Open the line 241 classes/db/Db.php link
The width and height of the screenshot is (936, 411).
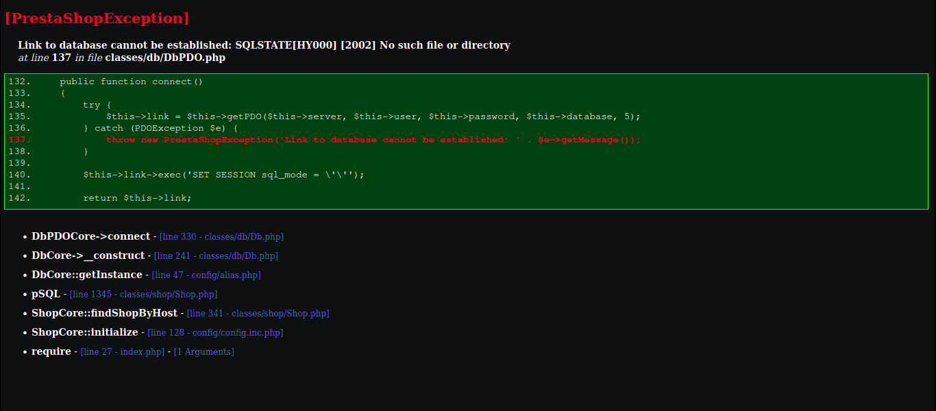coord(216,256)
